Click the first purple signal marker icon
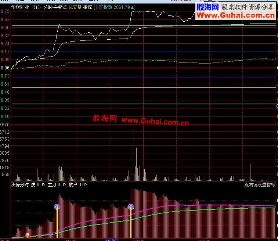The width and height of the screenshot is (278, 241). (57, 206)
